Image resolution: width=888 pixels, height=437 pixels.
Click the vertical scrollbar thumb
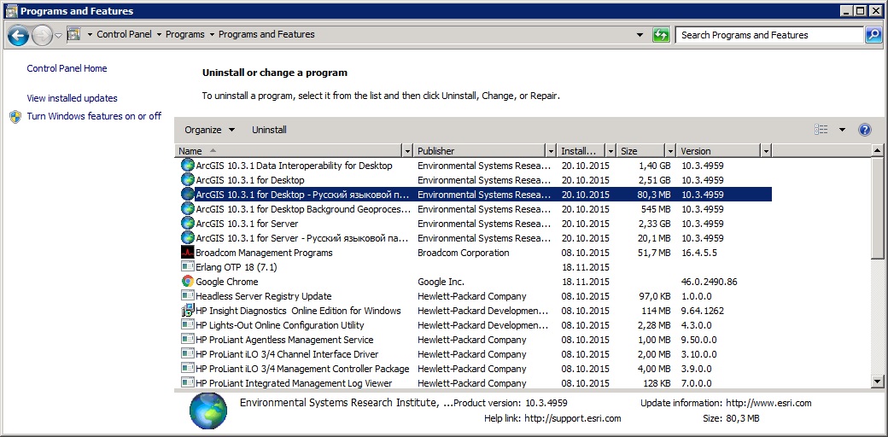(877, 207)
